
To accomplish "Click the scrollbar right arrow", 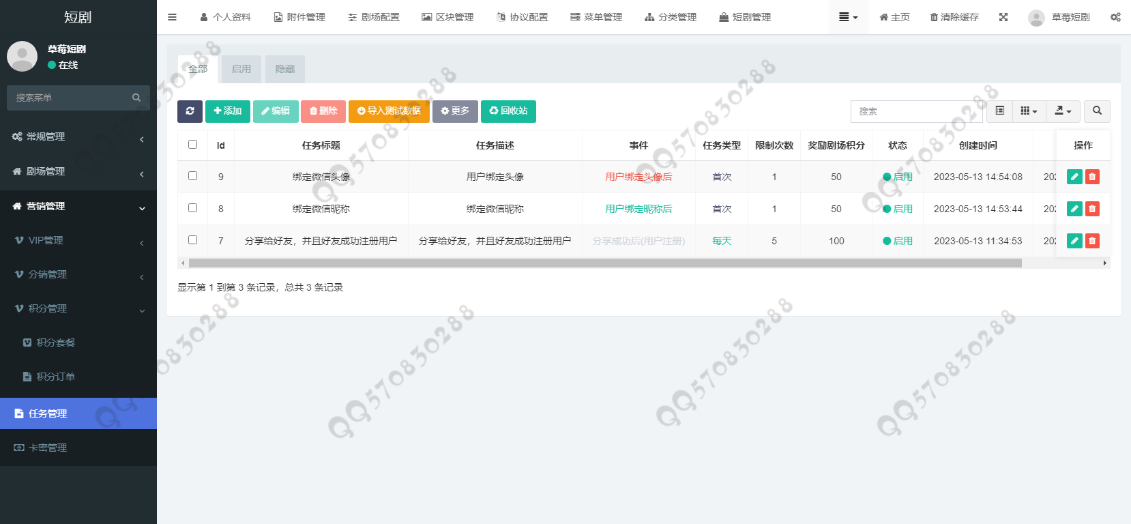I will pos(1105,263).
